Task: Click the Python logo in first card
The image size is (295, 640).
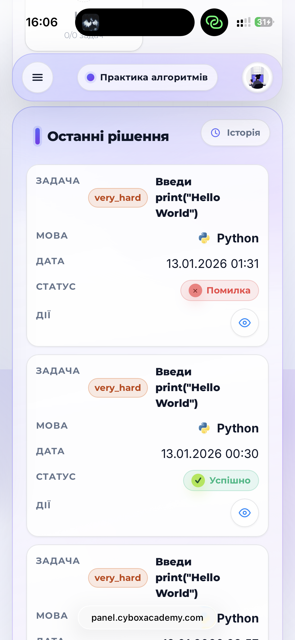Action: tap(204, 238)
